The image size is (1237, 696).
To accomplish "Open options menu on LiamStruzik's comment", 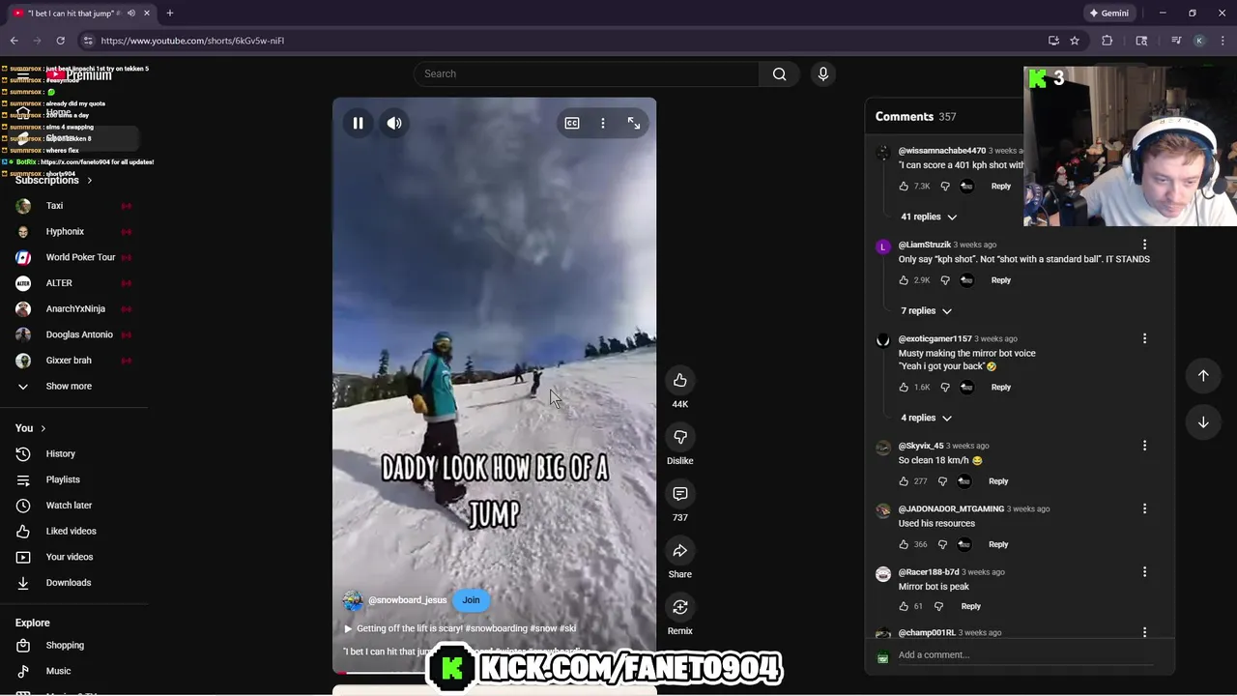I will (1144, 245).
